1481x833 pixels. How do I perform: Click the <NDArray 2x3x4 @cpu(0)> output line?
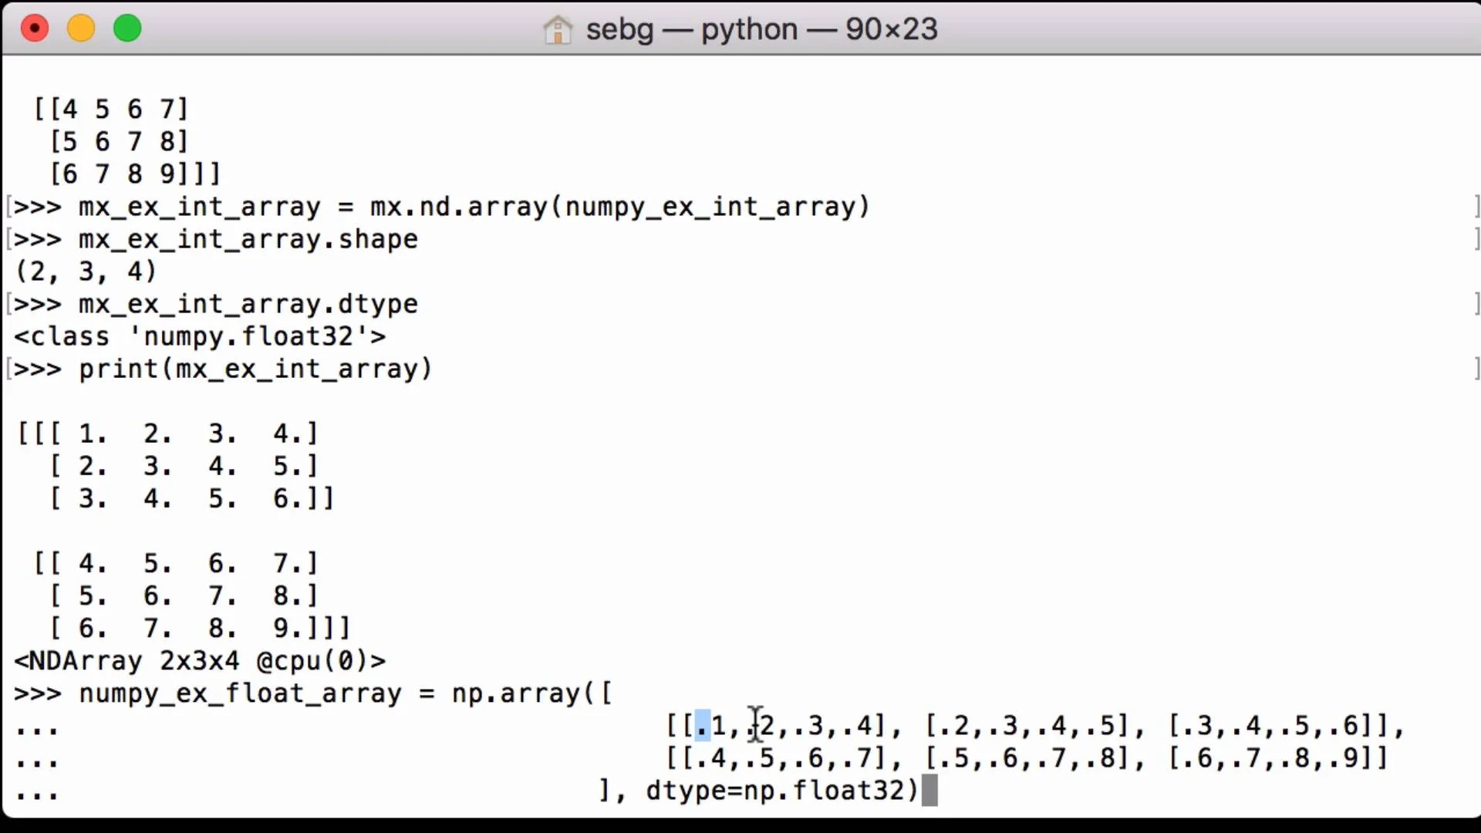tap(200, 661)
